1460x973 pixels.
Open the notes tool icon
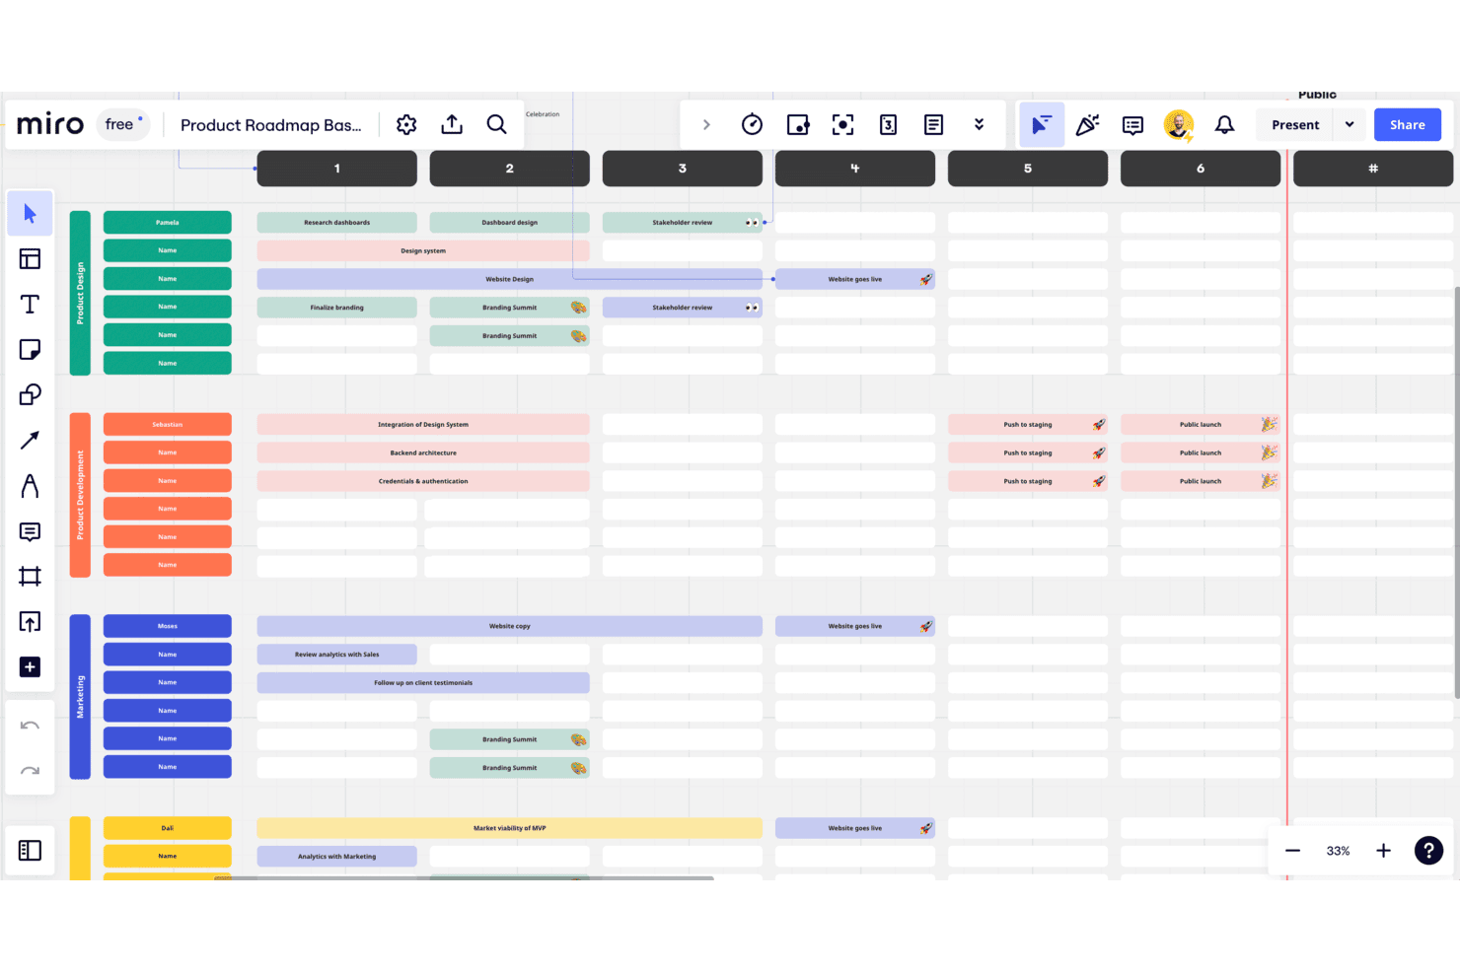933,125
